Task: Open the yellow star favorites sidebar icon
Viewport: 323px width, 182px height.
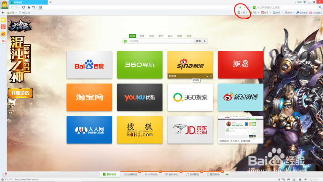Action: [x=3, y=20]
